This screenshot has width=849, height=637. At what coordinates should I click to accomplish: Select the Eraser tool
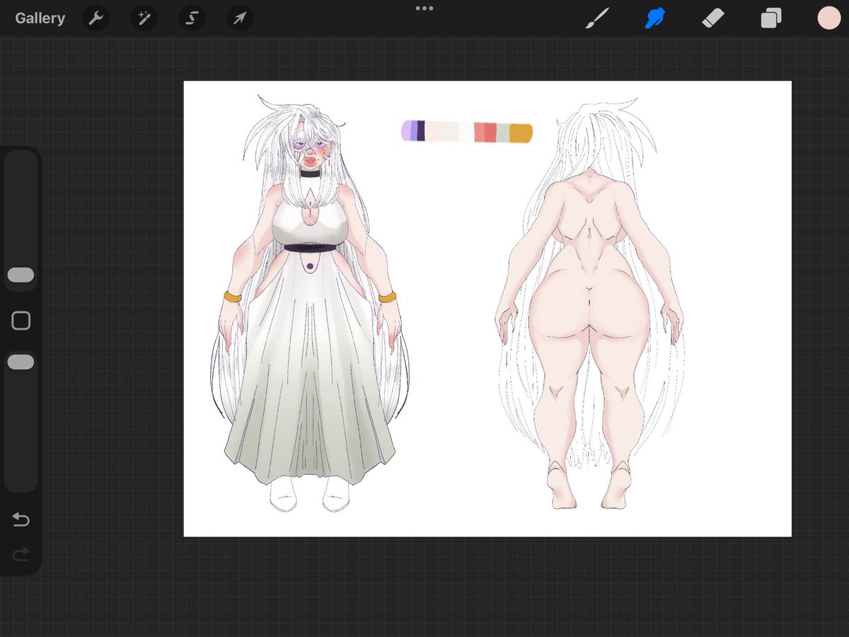tap(714, 18)
